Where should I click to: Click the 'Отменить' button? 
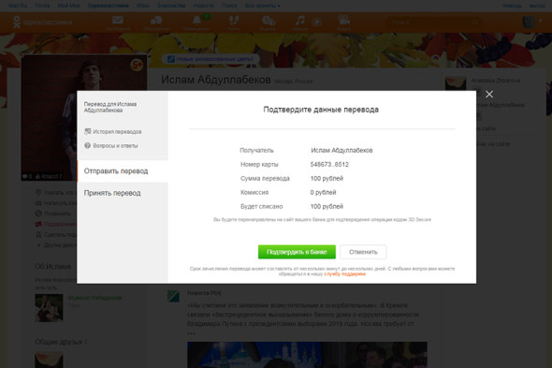click(363, 252)
